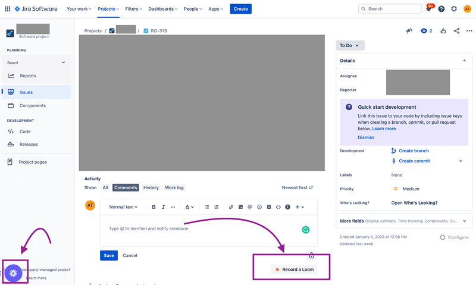Screen dimensions: 476x285
Task: Click the give feedback megaphone icon
Action: coord(409,31)
